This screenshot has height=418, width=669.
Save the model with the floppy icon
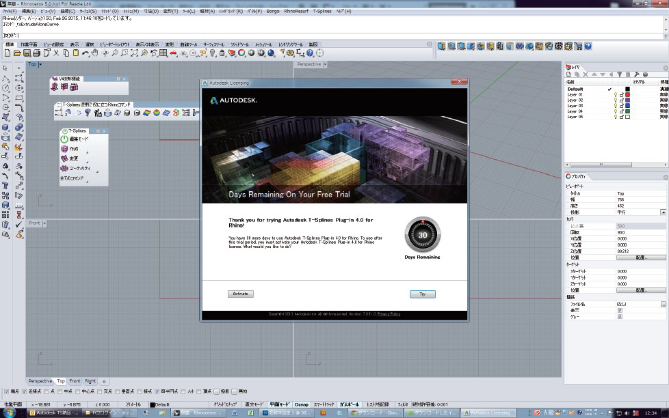pyautogui.click(x=27, y=53)
